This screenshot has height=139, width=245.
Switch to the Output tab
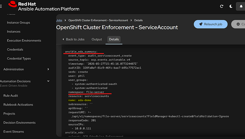point(97,39)
